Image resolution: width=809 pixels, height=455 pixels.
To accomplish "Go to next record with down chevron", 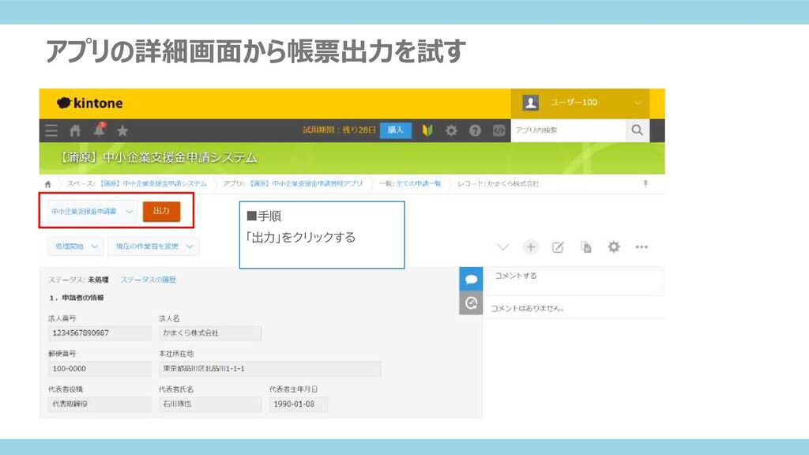I will point(502,247).
